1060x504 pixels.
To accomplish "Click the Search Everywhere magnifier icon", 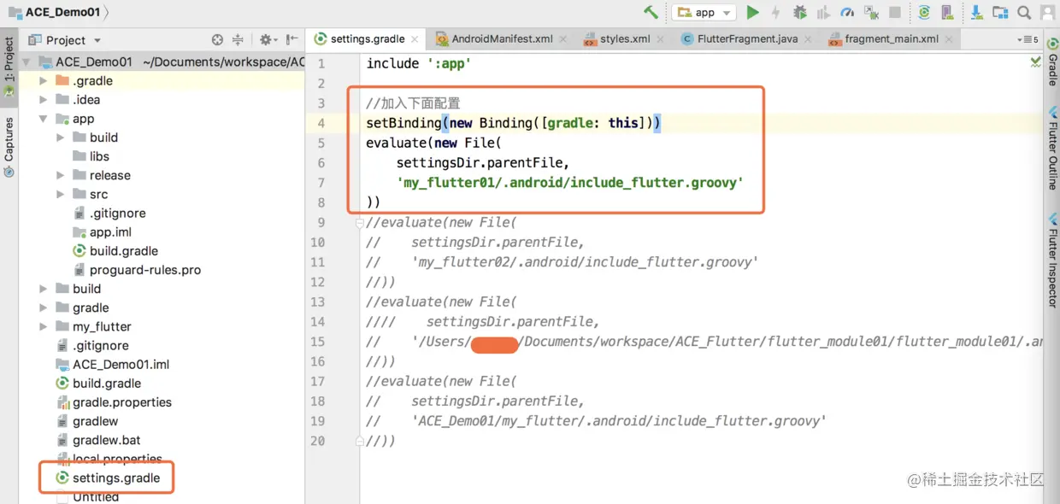I will (1024, 12).
